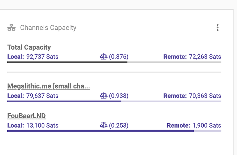Select the Megalithic Local 79,637 Sats value

point(42,96)
